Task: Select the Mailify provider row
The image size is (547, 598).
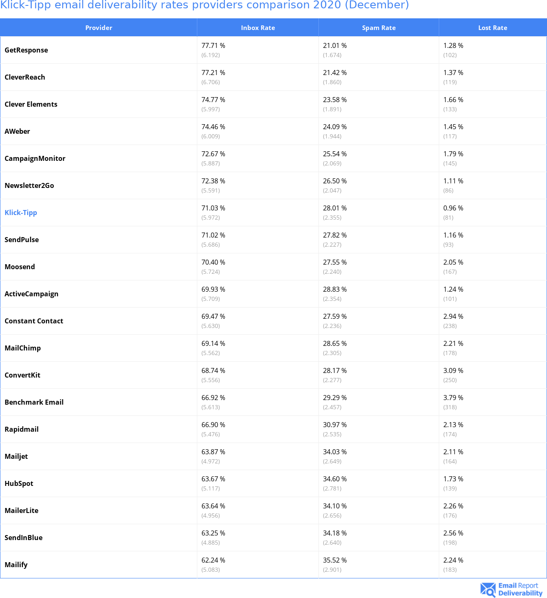Action: click(x=16, y=565)
